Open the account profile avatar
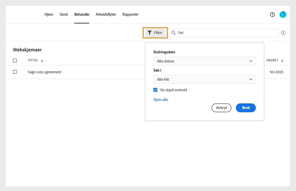The height and width of the screenshot is (191, 296). pyautogui.click(x=283, y=15)
